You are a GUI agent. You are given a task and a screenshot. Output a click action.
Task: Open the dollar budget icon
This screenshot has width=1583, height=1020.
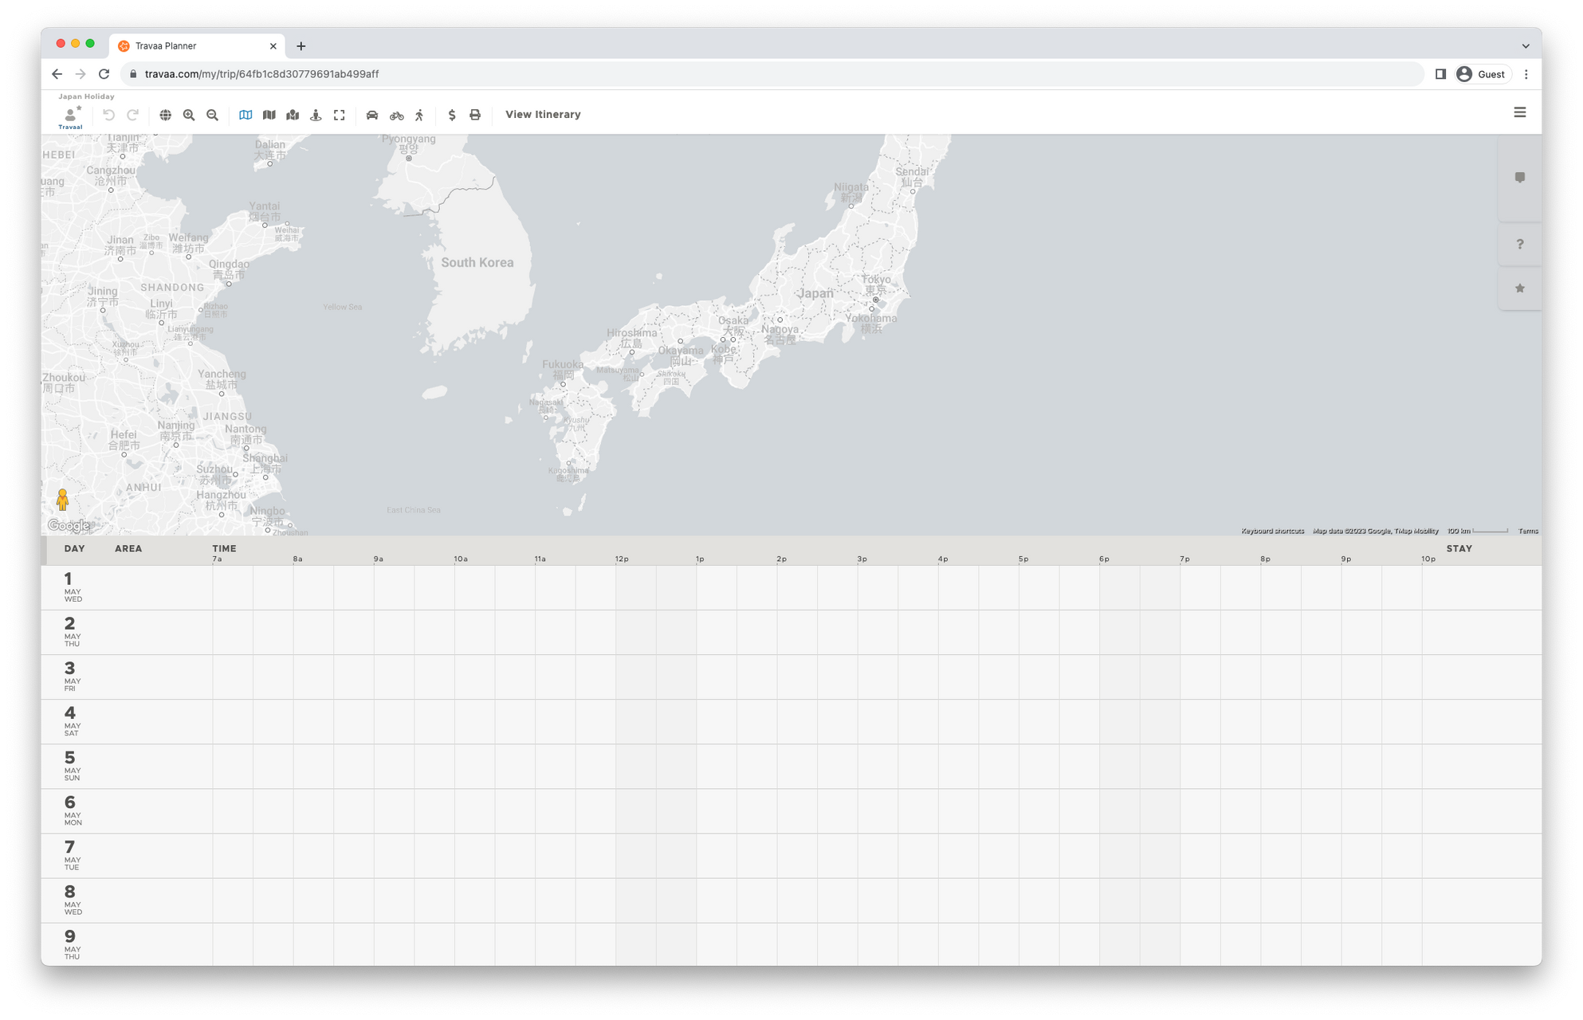point(452,115)
